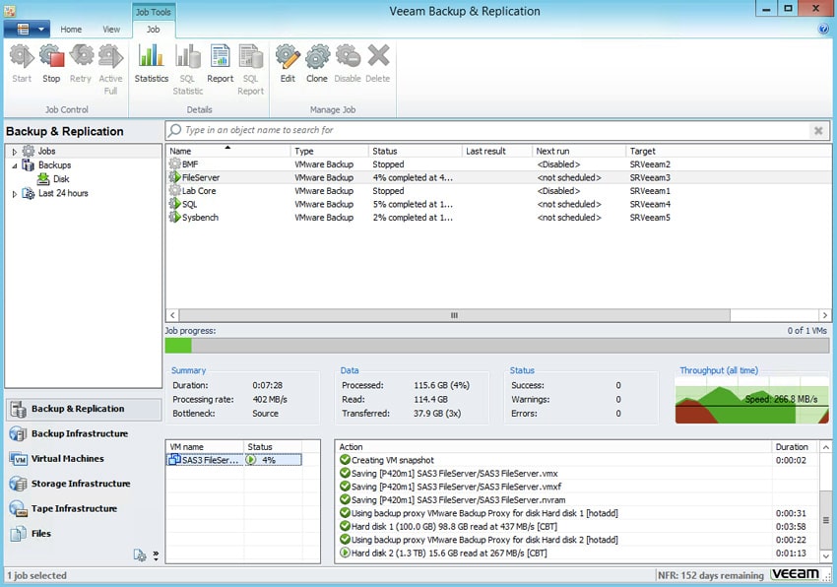Screen dimensions: 837x587
Task: Clear the search box with X
Action: coord(817,130)
